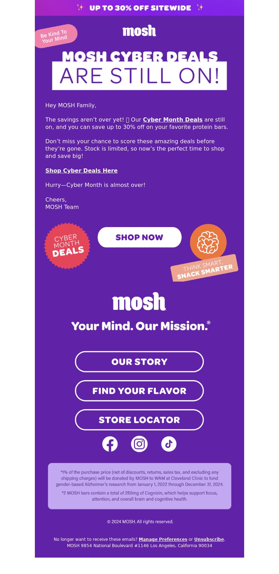
Task: Open the Our Story button
Action: [139, 362]
